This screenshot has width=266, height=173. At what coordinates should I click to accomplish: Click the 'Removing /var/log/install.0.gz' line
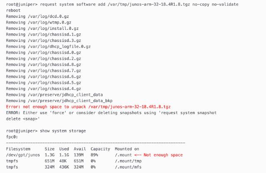coord(42,29)
